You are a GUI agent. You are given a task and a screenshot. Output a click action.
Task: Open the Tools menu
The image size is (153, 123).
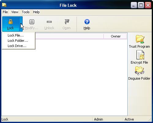26,12
